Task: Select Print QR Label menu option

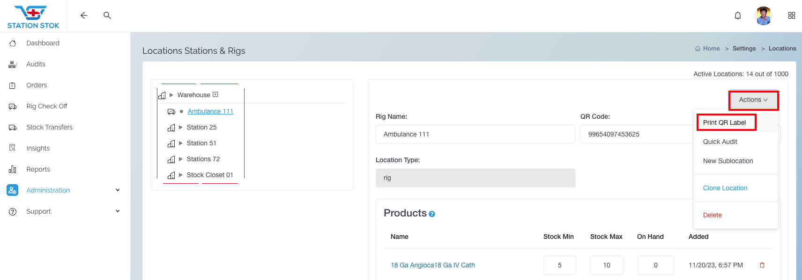Action: (x=725, y=122)
